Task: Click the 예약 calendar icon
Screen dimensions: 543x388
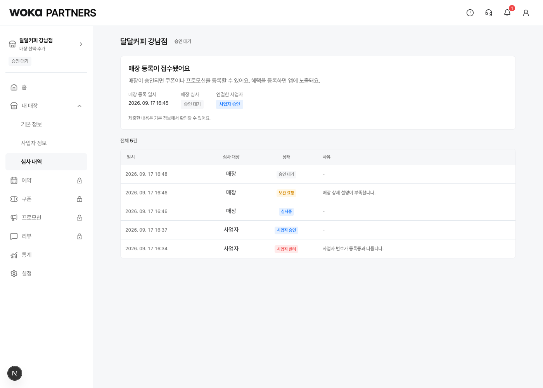Action: [14, 180]
